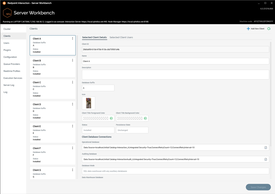Pick the Client Title Foreground Color swatch

pyautogui.click(x=96, y=118)
